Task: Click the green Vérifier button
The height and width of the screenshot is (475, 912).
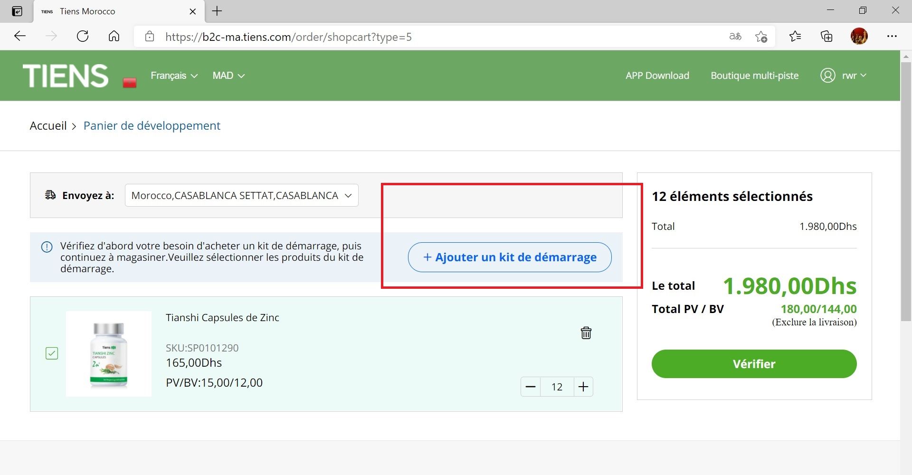Action: (x=754, y=364)
